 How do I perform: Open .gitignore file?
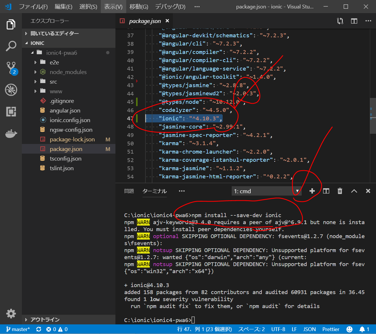click(x=69, y=101)
